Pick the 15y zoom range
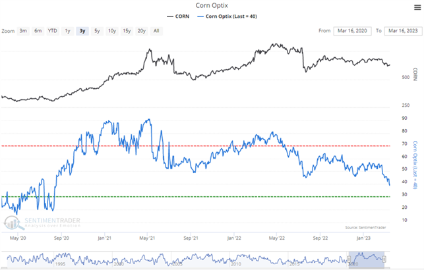Screen dimensions: 424x270 click(127, 31)
